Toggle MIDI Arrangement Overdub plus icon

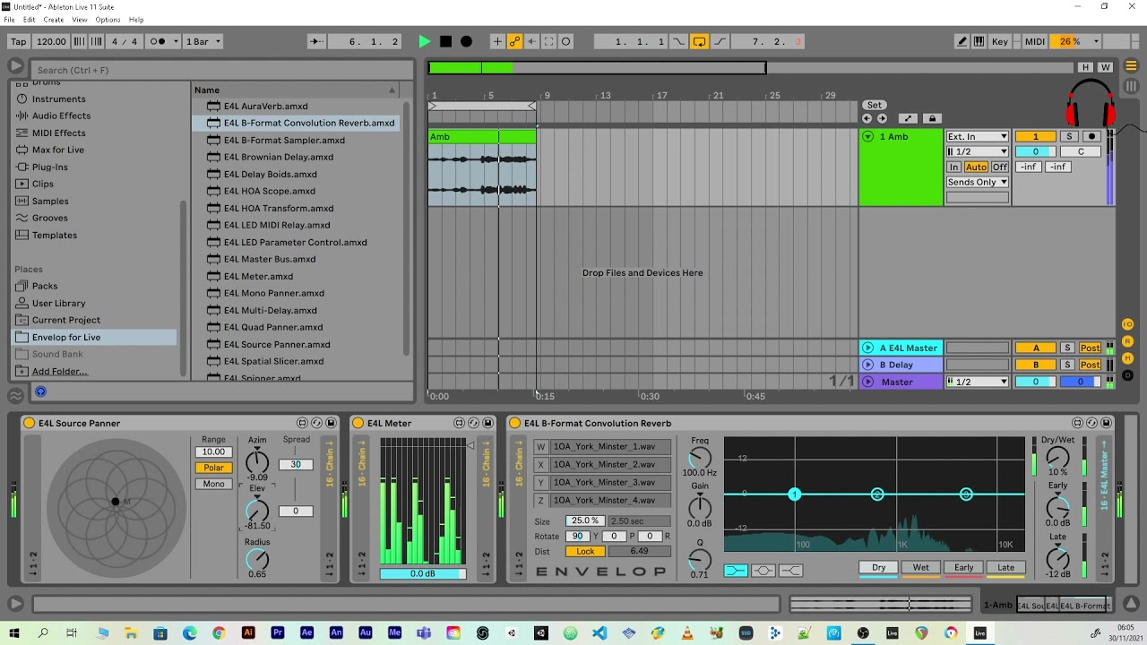click(497, 41)
